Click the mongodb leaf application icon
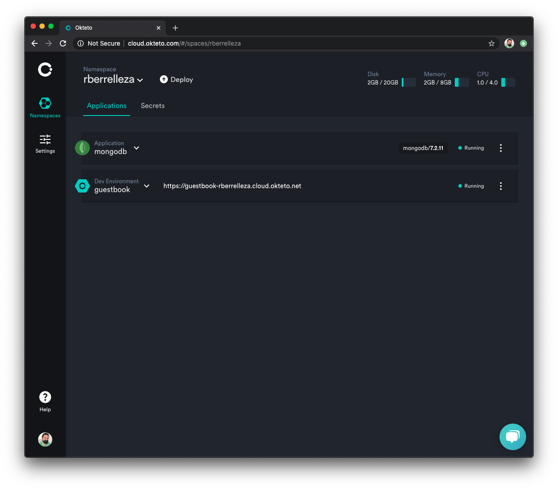This screenshot has height=490, width=558. [82, 148]
